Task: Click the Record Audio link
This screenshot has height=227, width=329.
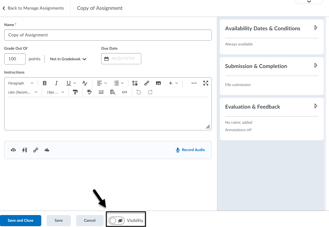Action: [190, 150]
